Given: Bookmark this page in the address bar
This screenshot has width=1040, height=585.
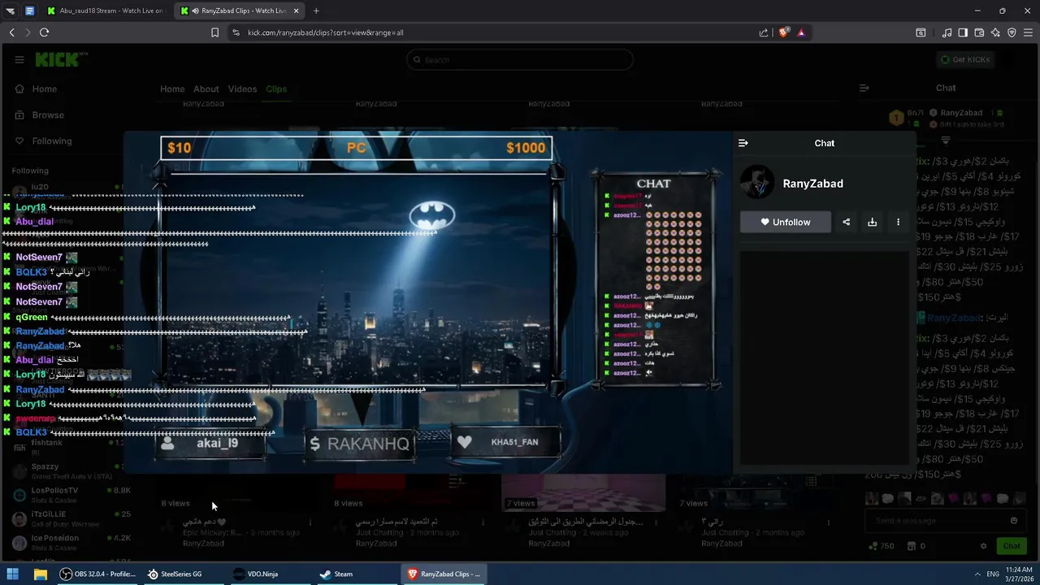Looking at the screenshot, I should tap(214, 32).
